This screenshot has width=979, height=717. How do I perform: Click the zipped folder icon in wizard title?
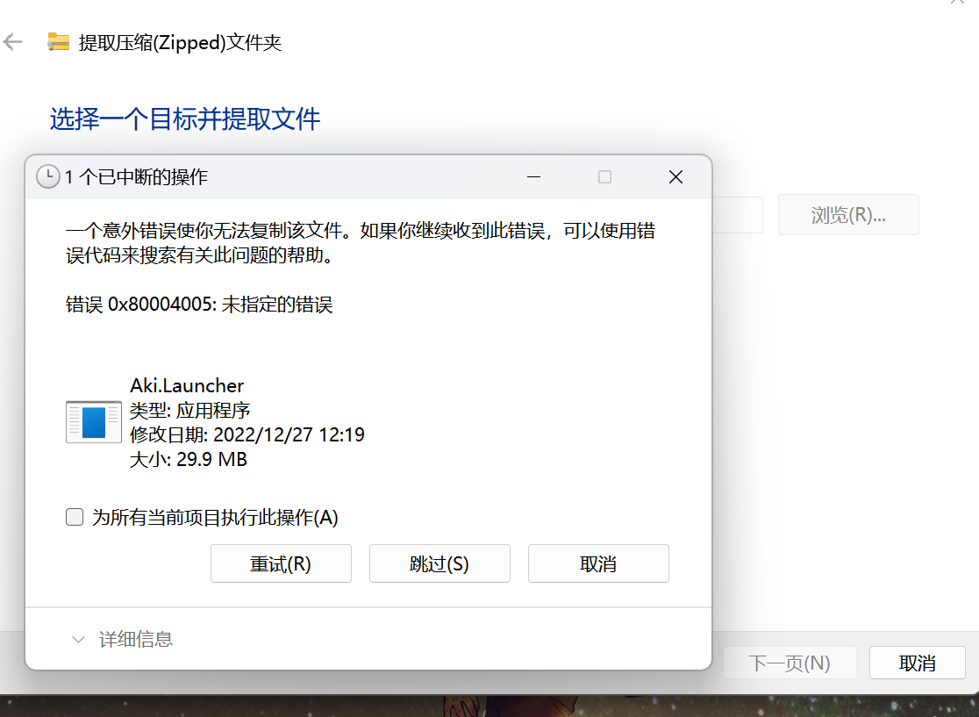(x=59, y=42)
